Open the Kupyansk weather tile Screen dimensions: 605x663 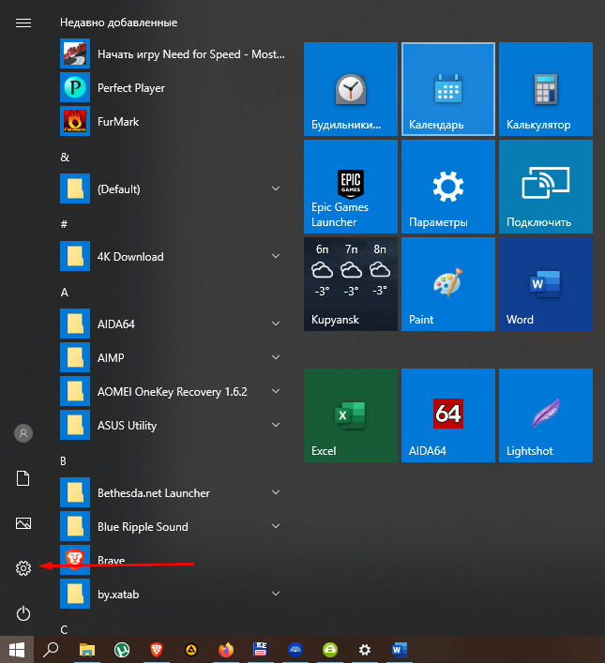pos(351,284)
